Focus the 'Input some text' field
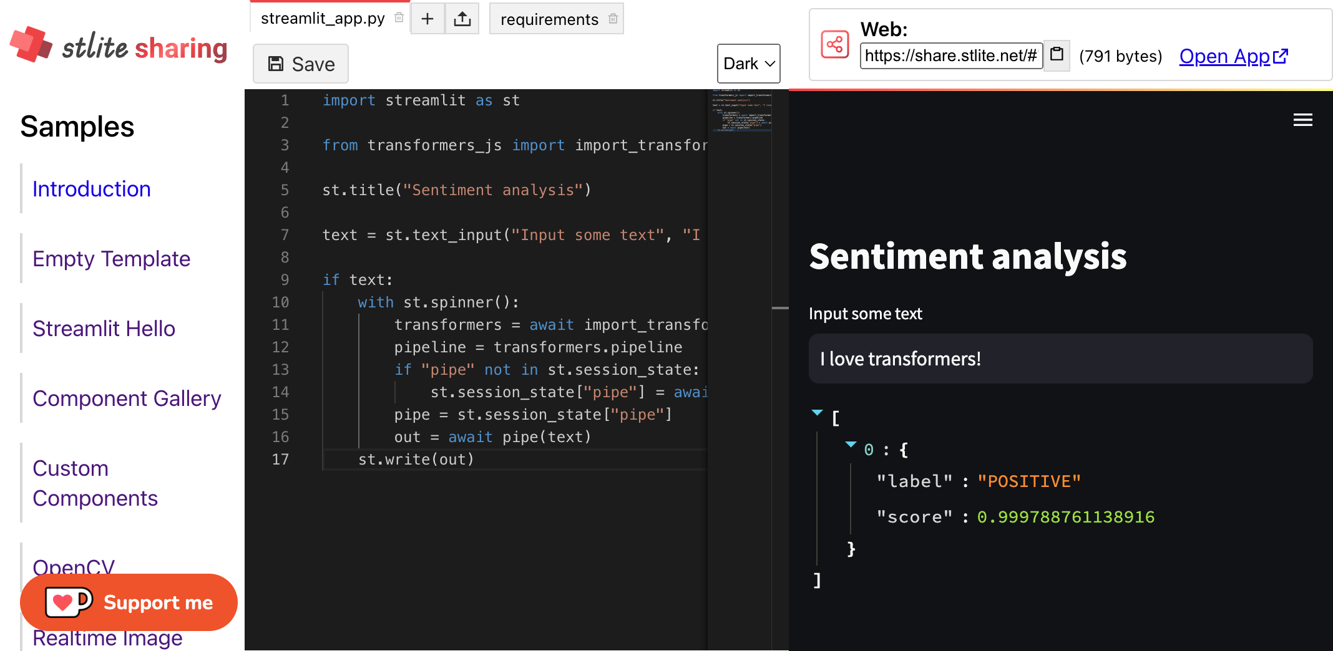Viewport: 1333px width, 651px height. 1060,359
